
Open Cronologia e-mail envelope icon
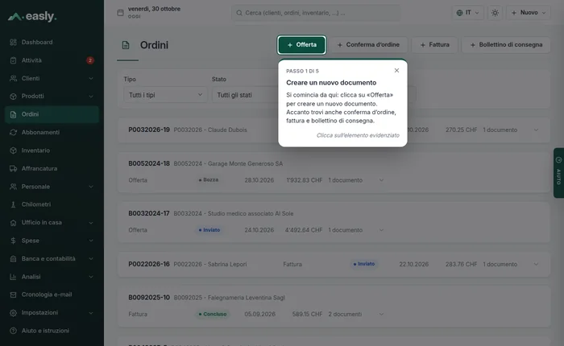tap(14, 295)
